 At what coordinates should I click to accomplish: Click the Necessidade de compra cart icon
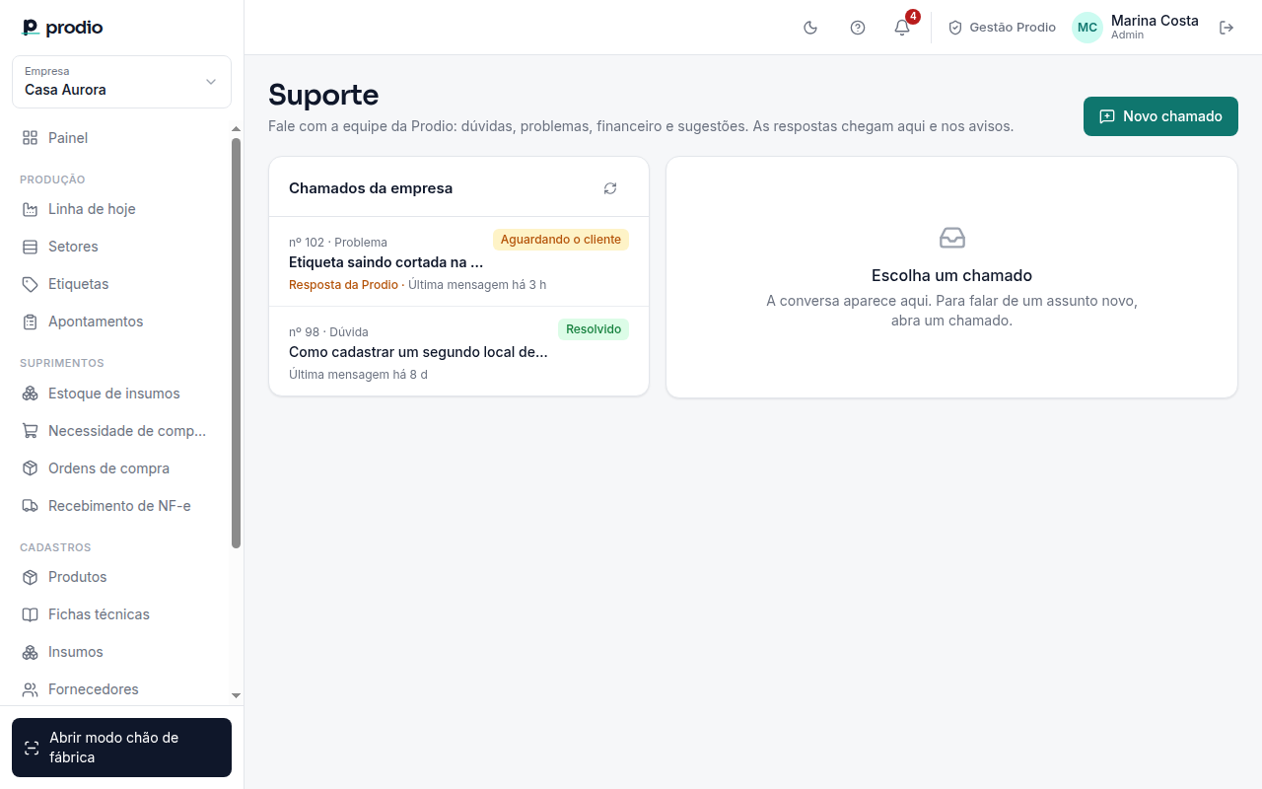31,431
